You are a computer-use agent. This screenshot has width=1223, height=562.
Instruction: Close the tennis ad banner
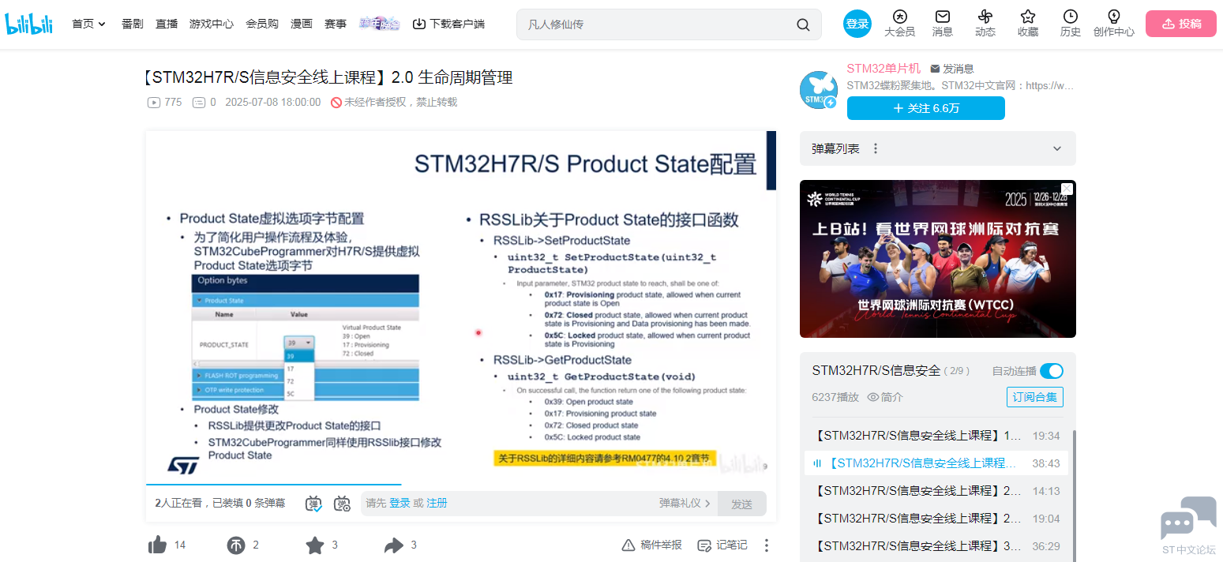click(x=1067, y=189)
